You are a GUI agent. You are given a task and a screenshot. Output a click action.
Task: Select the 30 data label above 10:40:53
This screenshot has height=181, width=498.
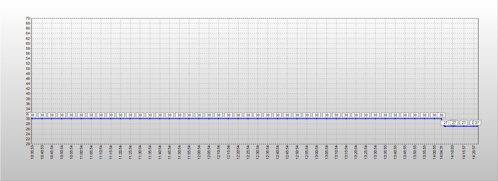(x=42, y=115)
